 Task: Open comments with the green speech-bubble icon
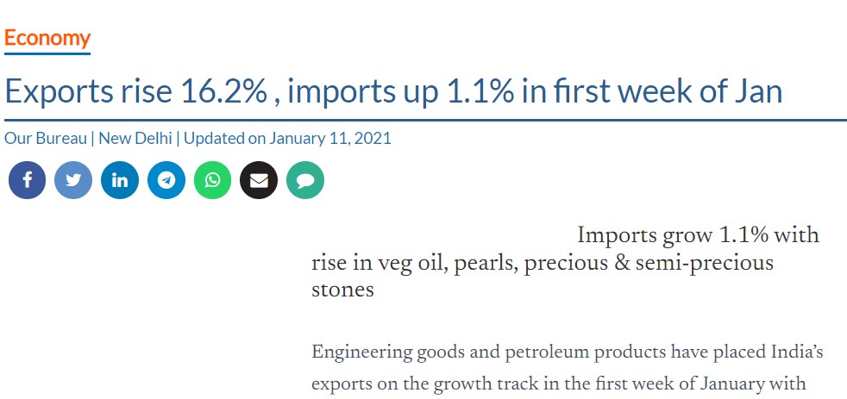tap(305, 180)
